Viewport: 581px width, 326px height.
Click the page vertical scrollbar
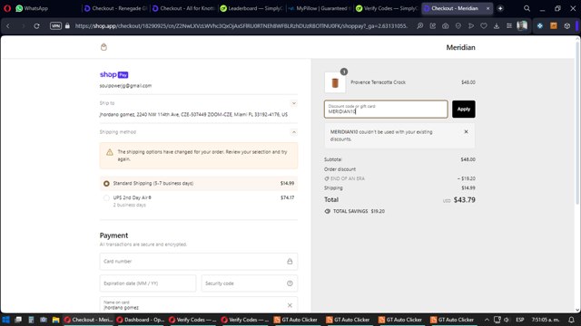[577, 122]
